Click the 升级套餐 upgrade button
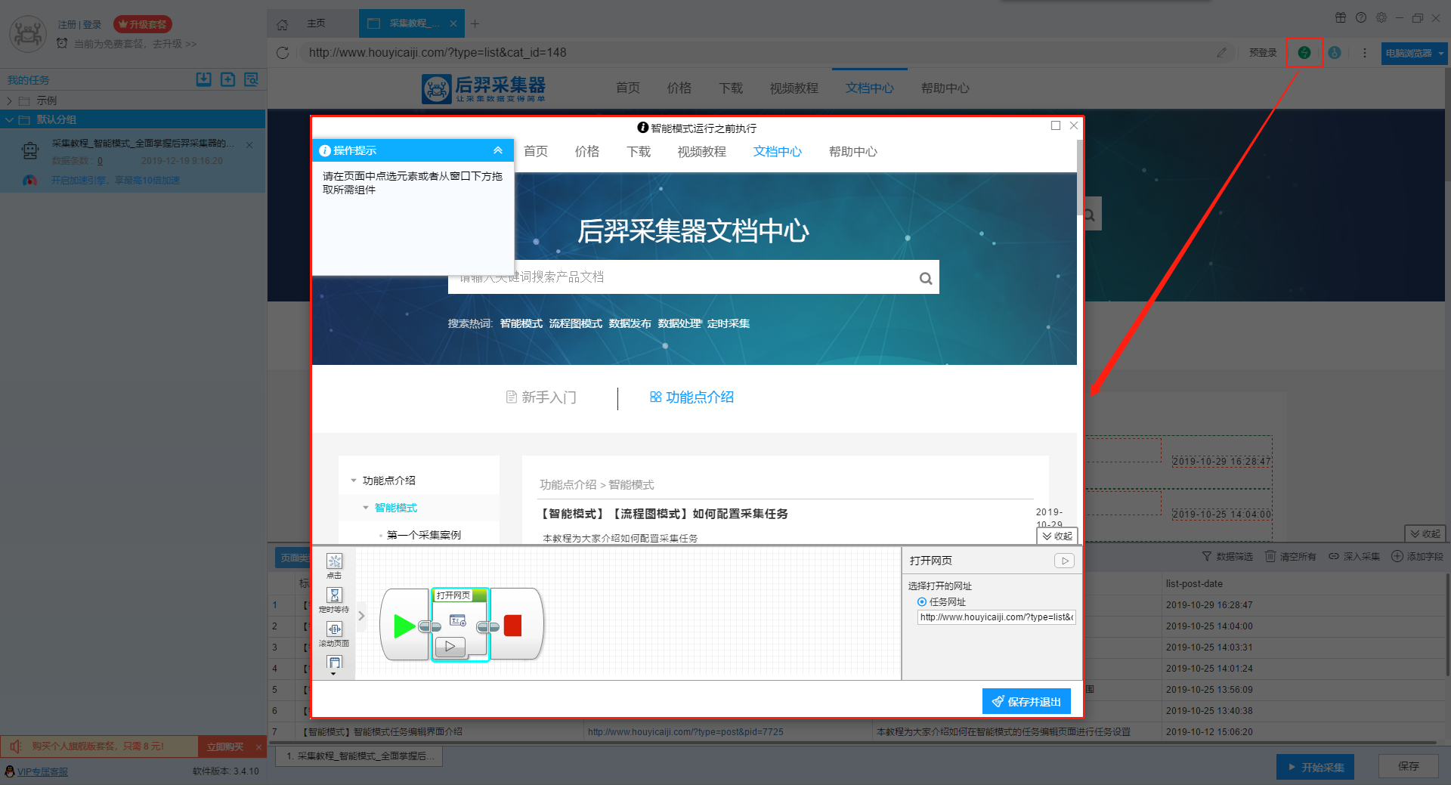Screen dimensions: 1451x785 [143, 24]
